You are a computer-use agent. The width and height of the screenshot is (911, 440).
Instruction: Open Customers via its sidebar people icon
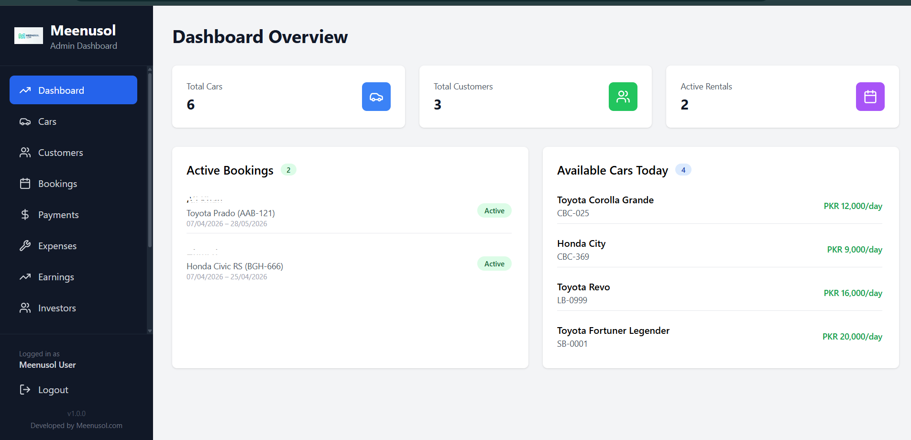click(x=25, y=152)
